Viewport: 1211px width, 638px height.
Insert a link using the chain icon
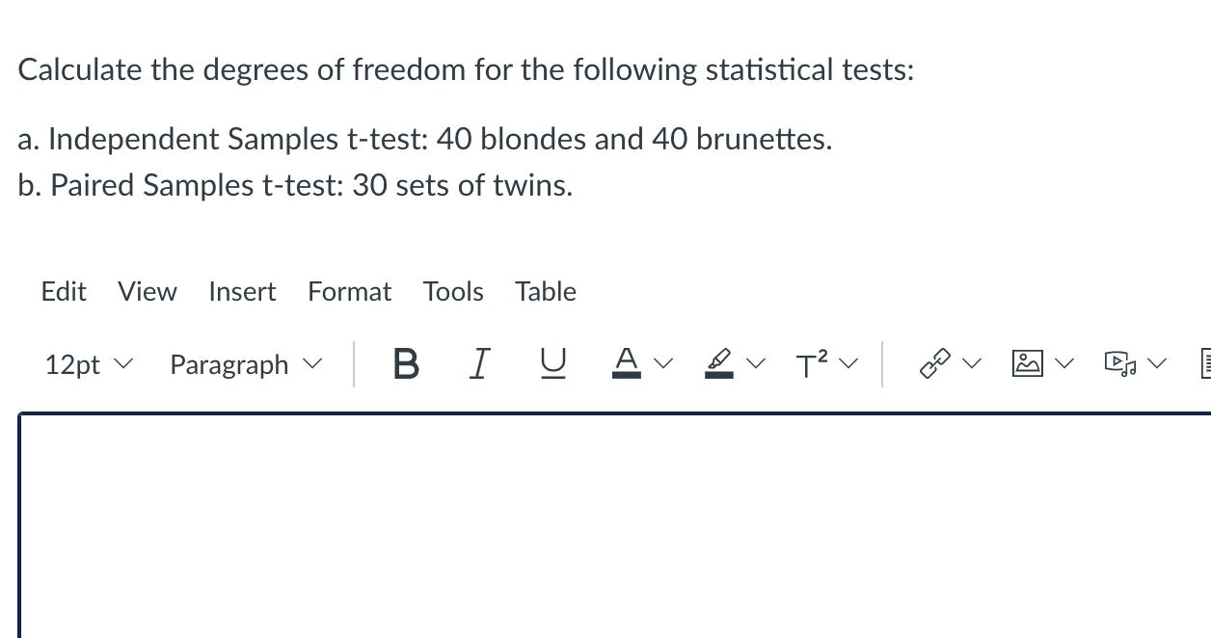932,363
